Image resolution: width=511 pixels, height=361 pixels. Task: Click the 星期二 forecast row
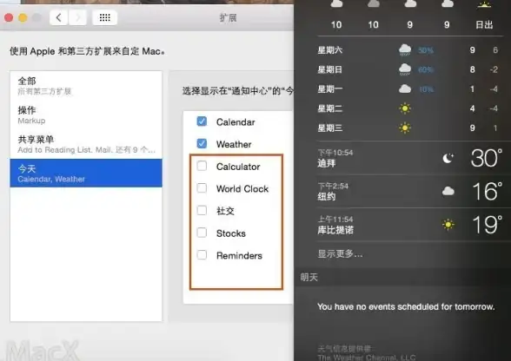point(408,108)
